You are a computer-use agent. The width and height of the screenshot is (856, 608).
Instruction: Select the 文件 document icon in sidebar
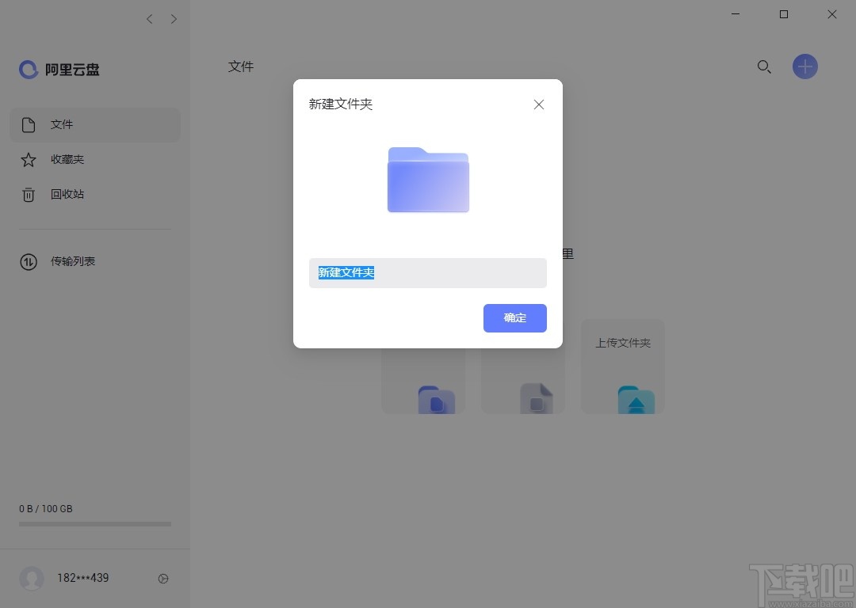[x=28, y=124]
